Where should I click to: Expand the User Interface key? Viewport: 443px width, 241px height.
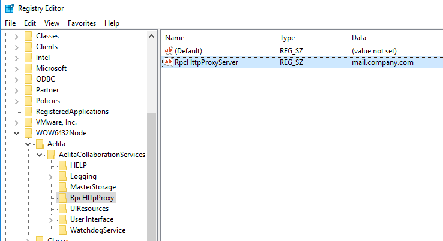click(x=50, y=220)
